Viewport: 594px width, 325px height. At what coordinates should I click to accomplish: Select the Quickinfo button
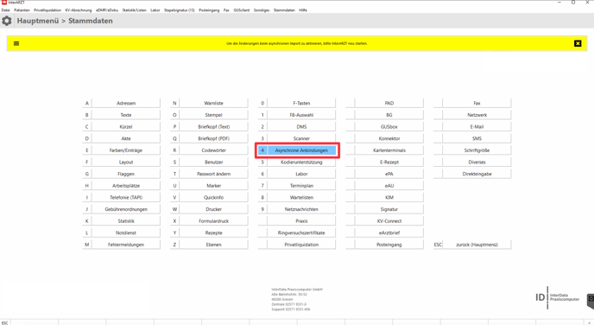click(213, 197)
